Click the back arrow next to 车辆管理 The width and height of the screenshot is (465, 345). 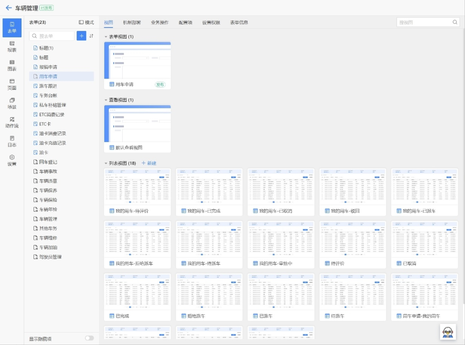tap(9, 8)
